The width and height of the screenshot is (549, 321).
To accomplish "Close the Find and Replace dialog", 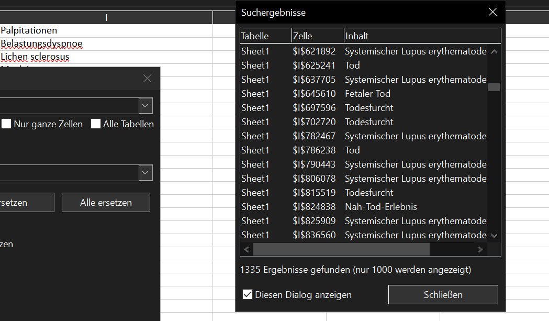I will pyautogui.click(x=147, y=79).
